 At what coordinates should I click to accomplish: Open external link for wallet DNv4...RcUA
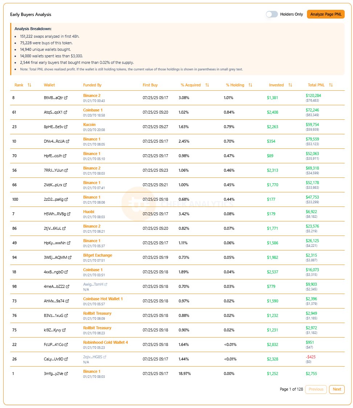pos(67,141)
